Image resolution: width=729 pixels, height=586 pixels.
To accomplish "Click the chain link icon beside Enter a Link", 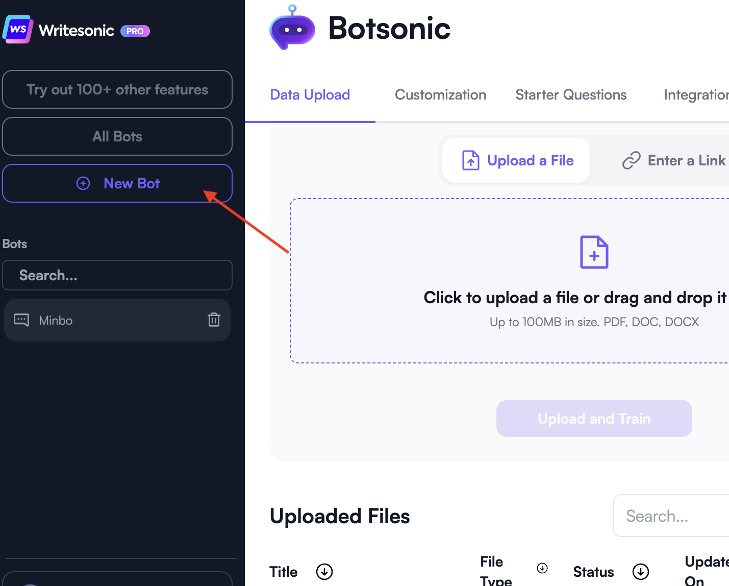I will pyautogui.click(x=631, y=160).
